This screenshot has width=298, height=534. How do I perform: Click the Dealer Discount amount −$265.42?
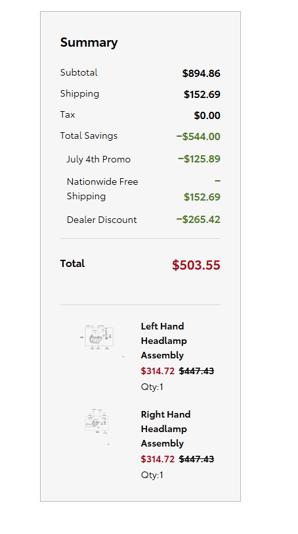tap(198, 220)
